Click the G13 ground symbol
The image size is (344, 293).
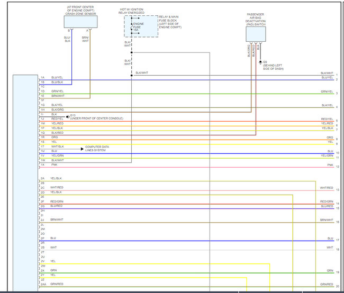coord(68,117)
